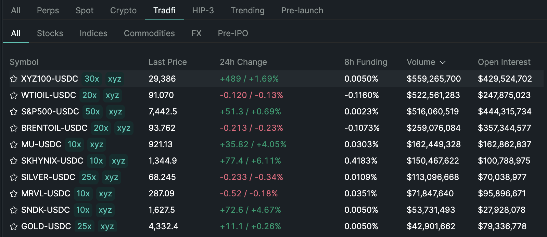Click the star next to MU-USDC
547x237 pixels.
[14, 144]
